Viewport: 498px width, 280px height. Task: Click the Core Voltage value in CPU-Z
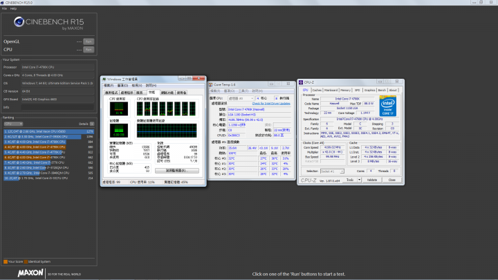click(365, 113)
